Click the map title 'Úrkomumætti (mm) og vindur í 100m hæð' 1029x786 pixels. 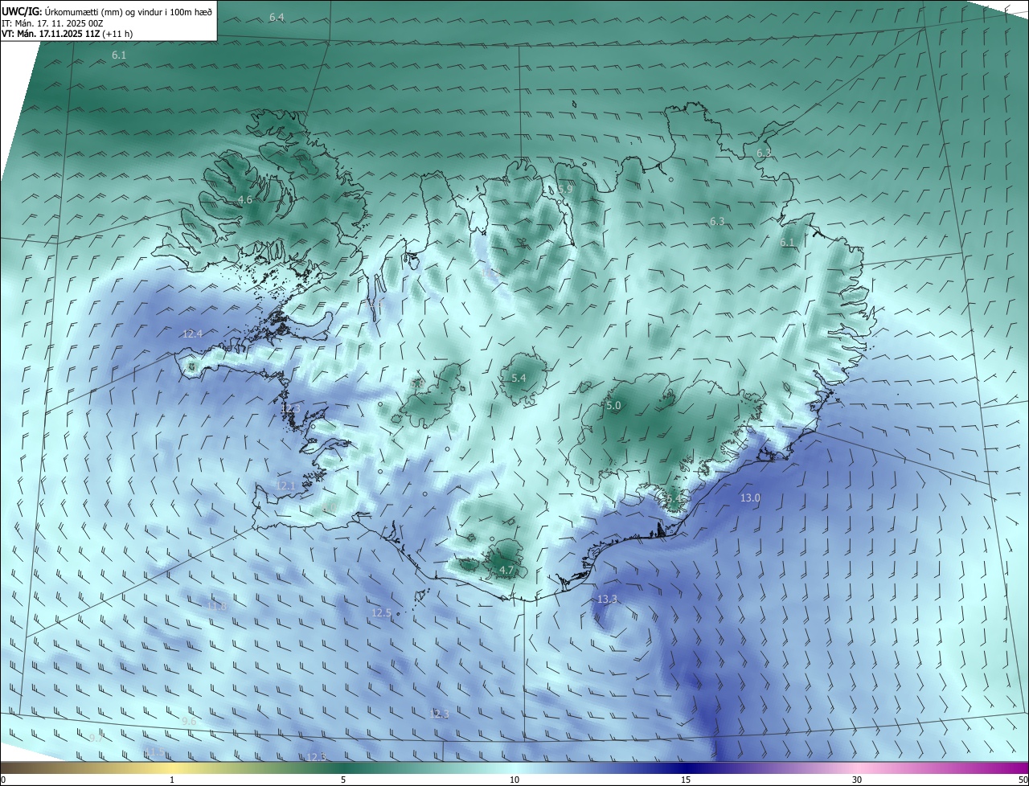[x=129, y=11]
